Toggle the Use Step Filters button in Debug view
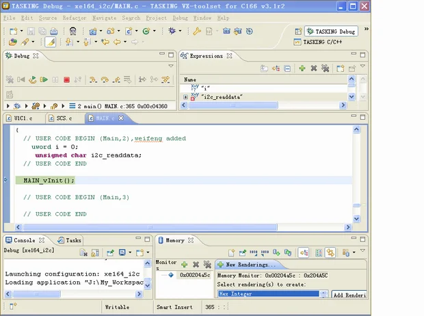 coord(165,79)
